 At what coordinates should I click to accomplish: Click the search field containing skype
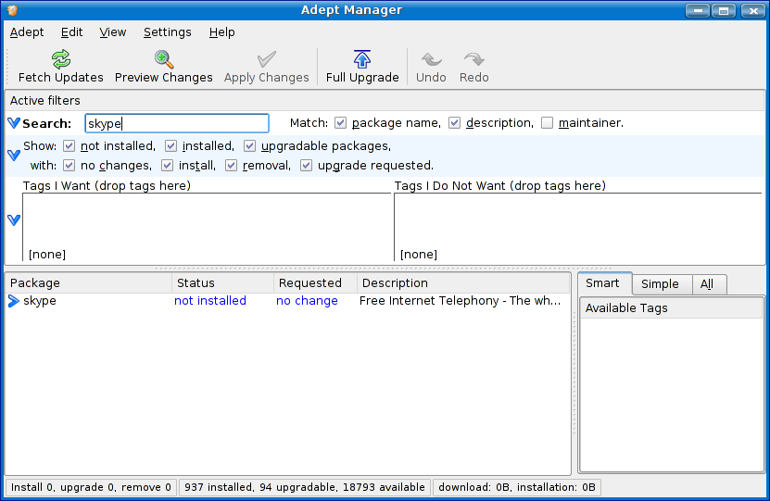[x=176, y=123]
